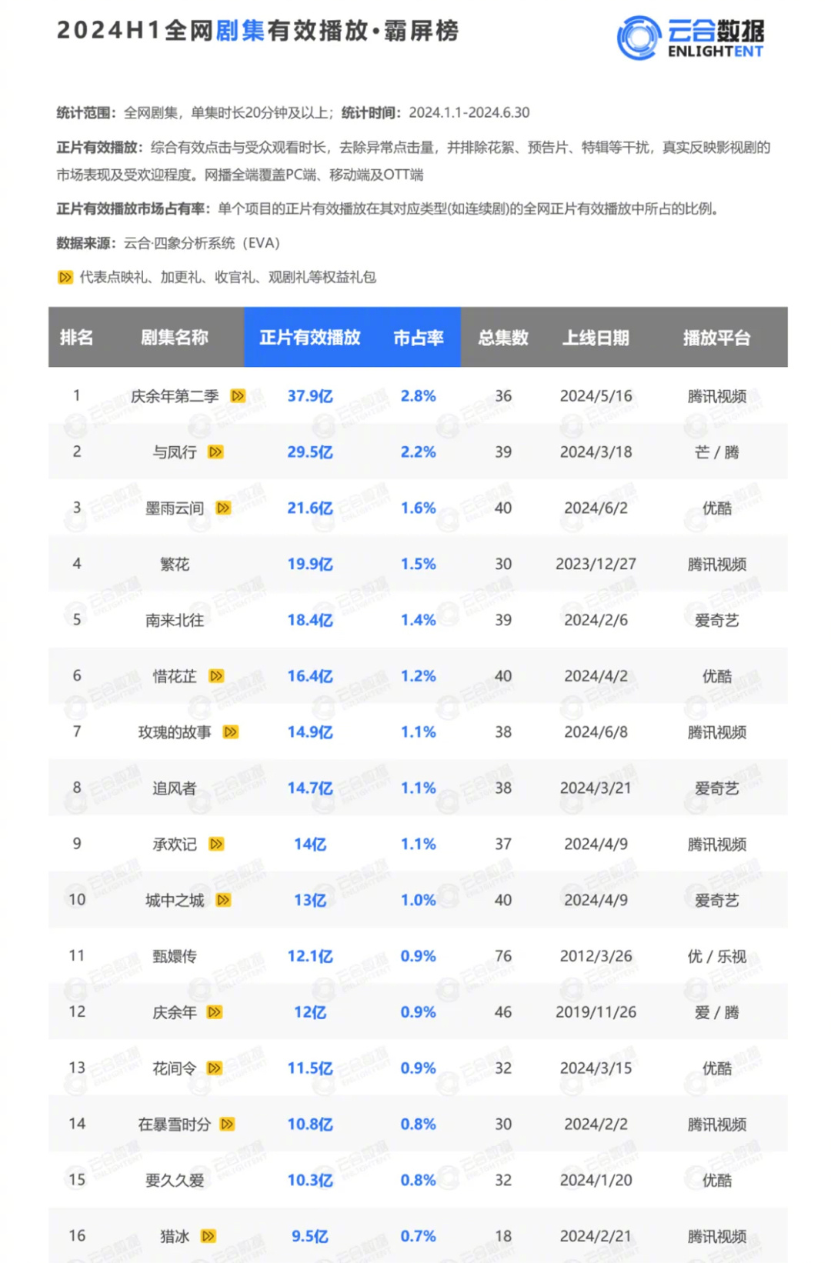Click the launch date 2023/12/27
This screenshot has height=1263, width=831.
[x=596, y=565]
